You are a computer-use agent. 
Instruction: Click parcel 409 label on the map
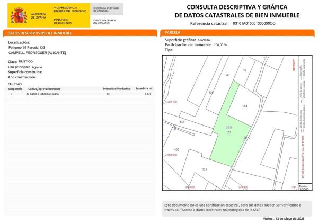pyautogui.click(x=176, y=150)
